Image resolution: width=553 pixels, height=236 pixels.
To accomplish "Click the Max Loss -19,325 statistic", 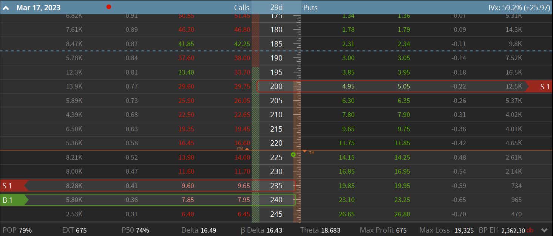I will coord(446,230).
